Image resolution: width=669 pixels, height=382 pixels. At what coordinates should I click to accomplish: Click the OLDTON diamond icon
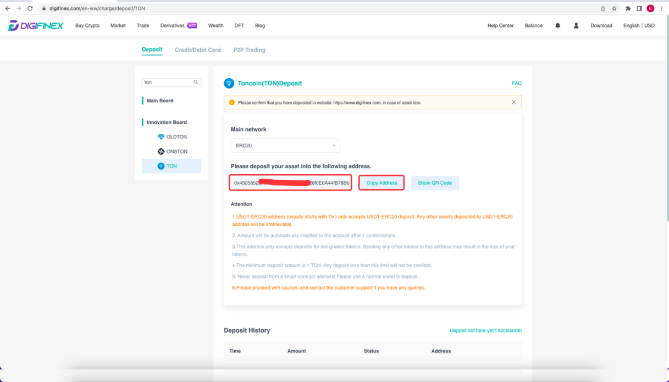(161, 137)
